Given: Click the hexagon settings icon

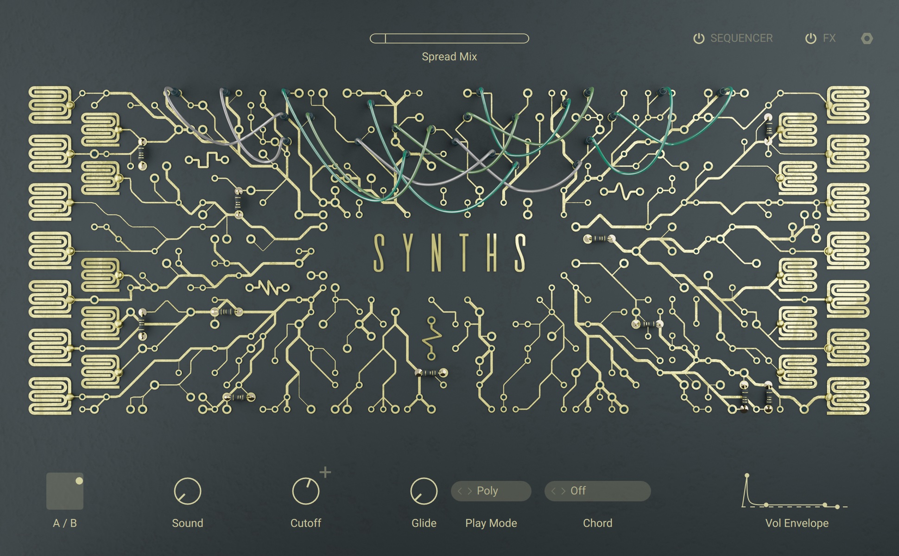Looking at the screenshot, I should (867, 38).
